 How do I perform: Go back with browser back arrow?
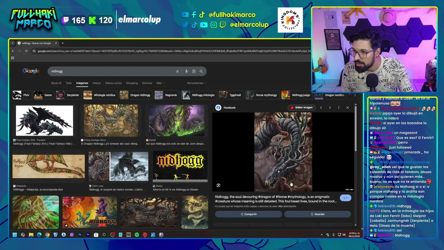pos(13,51)
